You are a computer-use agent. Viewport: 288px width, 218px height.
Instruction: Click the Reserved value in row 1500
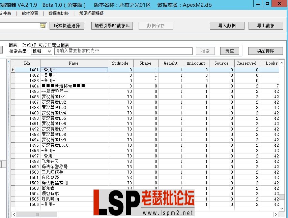247,172
